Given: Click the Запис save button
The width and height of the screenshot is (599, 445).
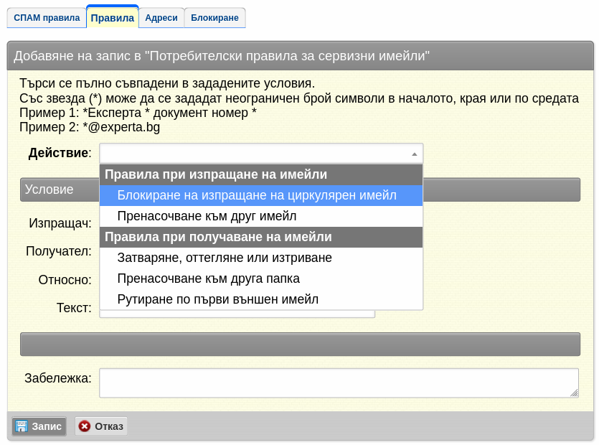Looking at the screenshot, I should click(39, 426).
